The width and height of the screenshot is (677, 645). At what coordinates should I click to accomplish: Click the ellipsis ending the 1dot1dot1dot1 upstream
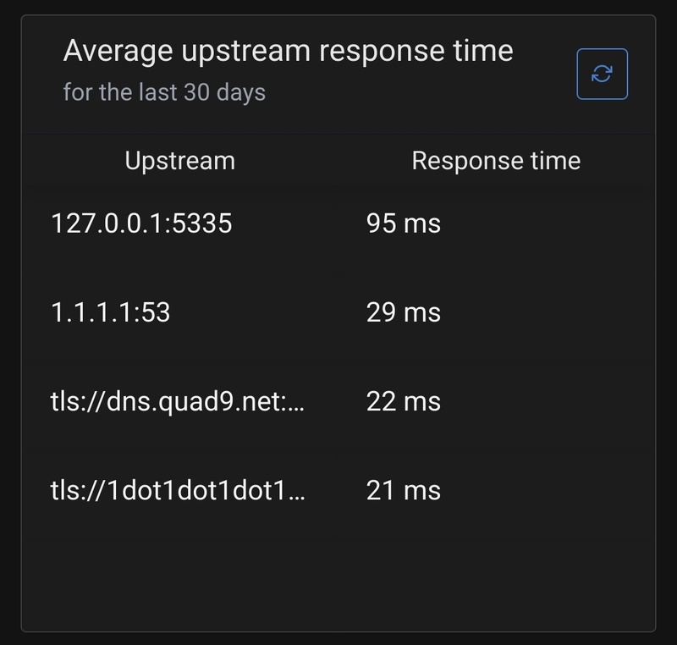[x=294, y=492]
